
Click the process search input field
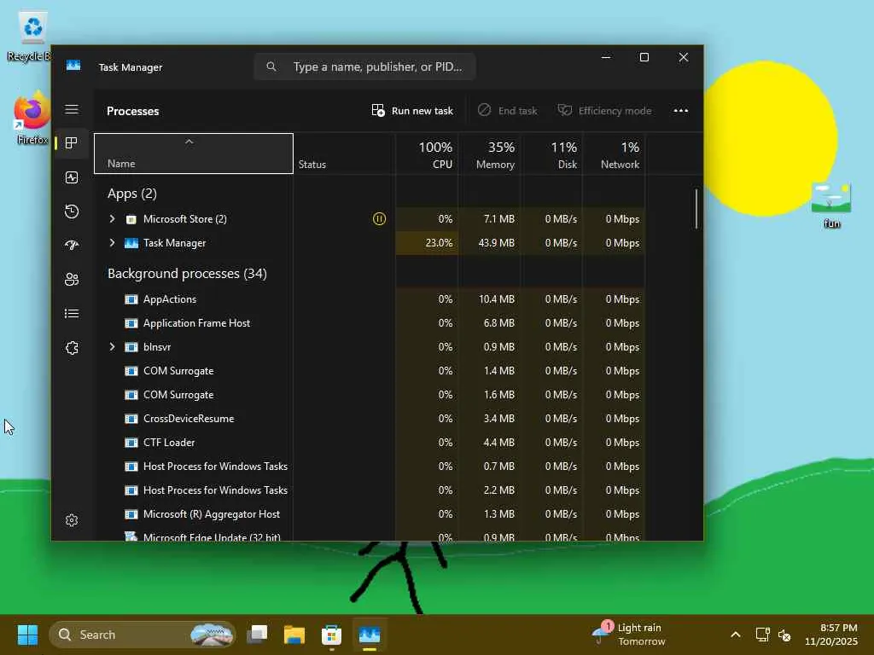pos(364,67)
